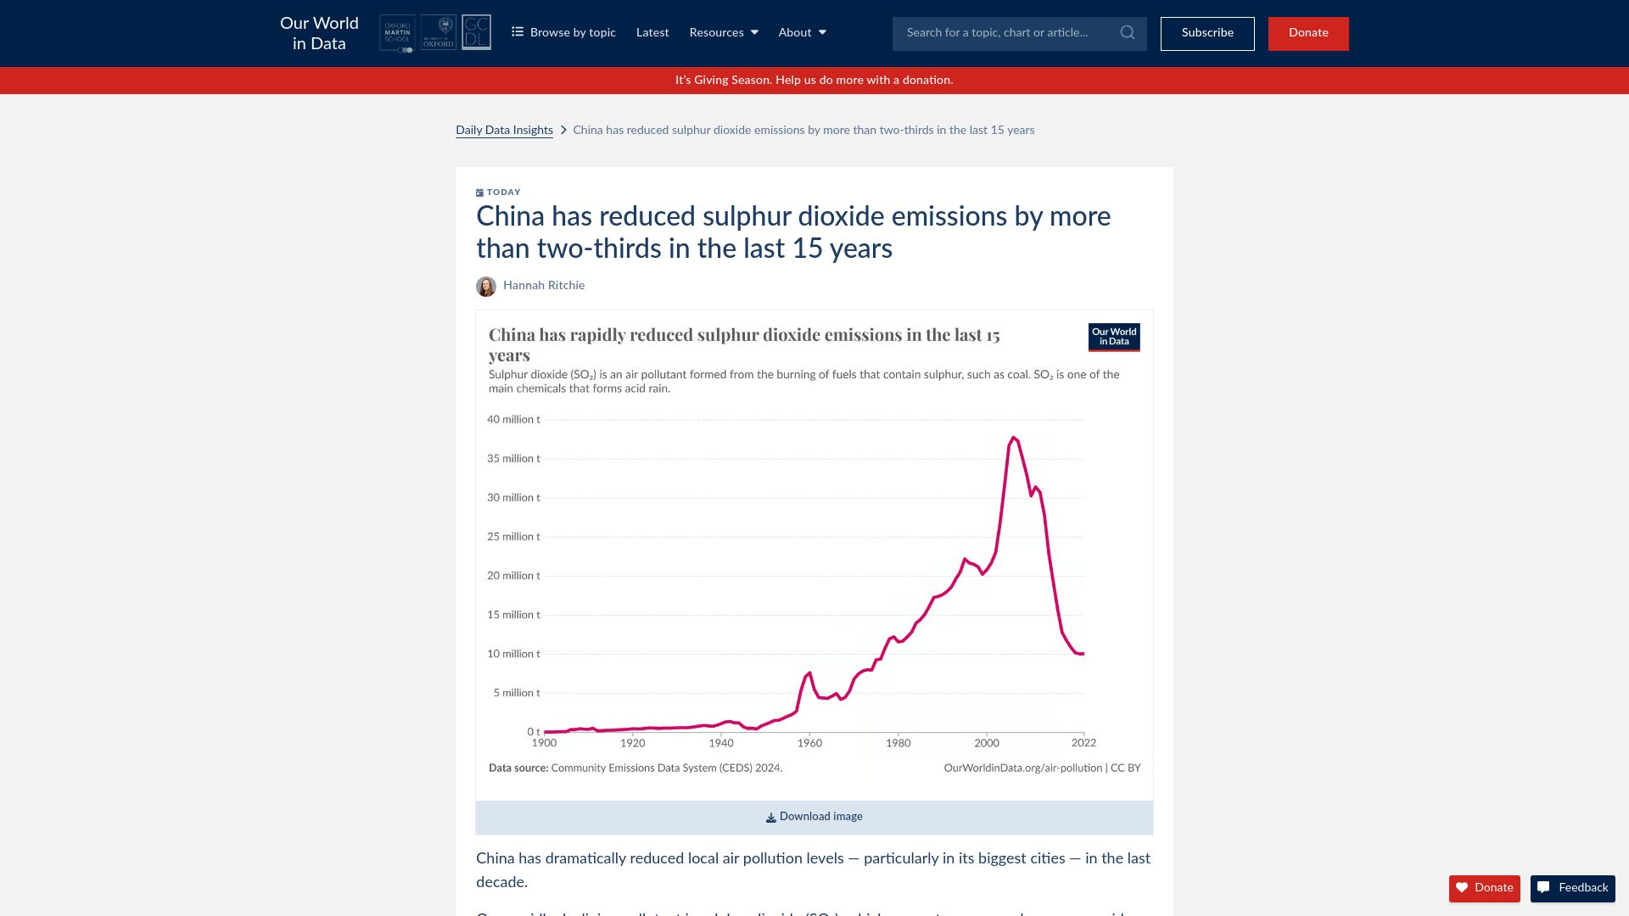The width and height of the screenshot is (1629, 916).
Task: Click the sulphur dioxide emissions chart line peak
Action: coord(1013,438)
